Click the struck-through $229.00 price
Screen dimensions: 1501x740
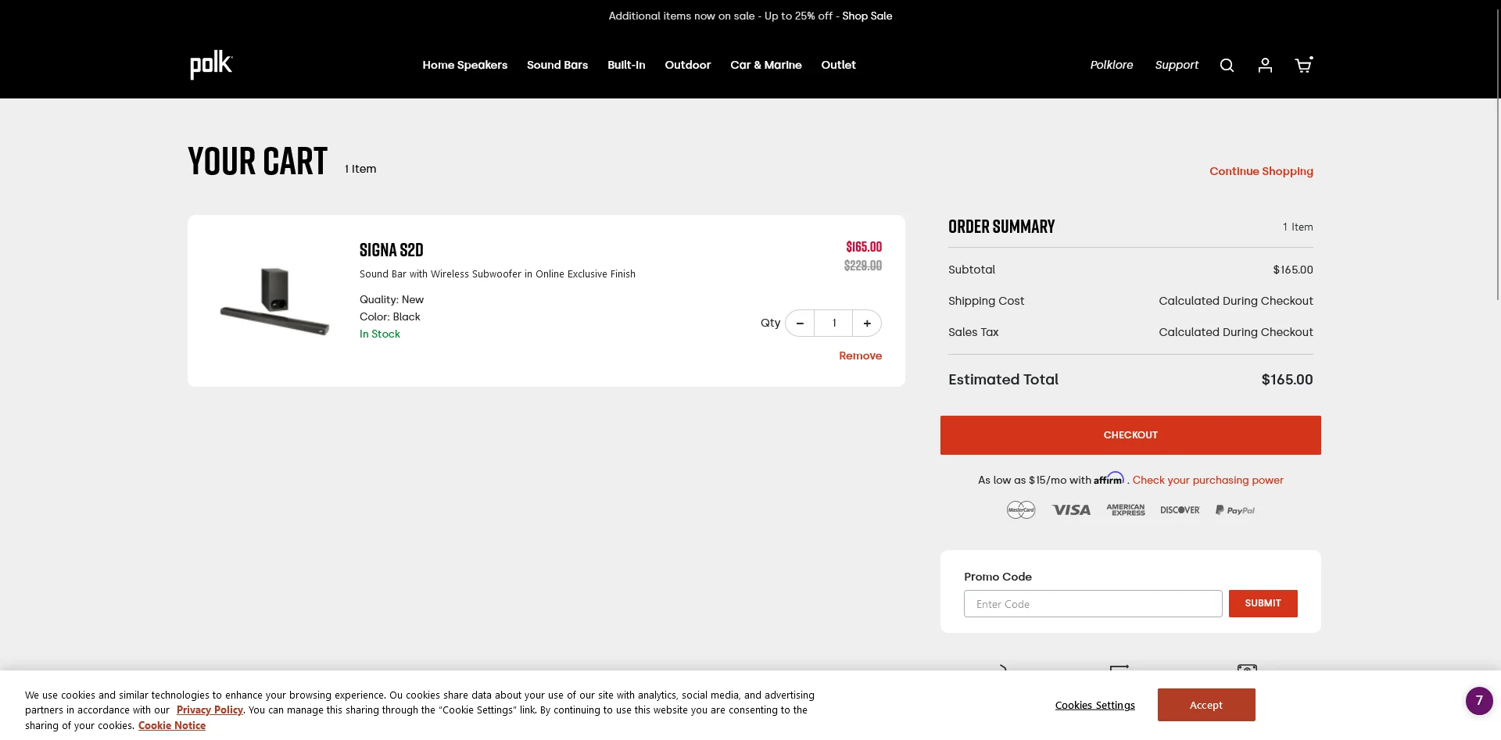pyautogui.click(x=863, y=266)
